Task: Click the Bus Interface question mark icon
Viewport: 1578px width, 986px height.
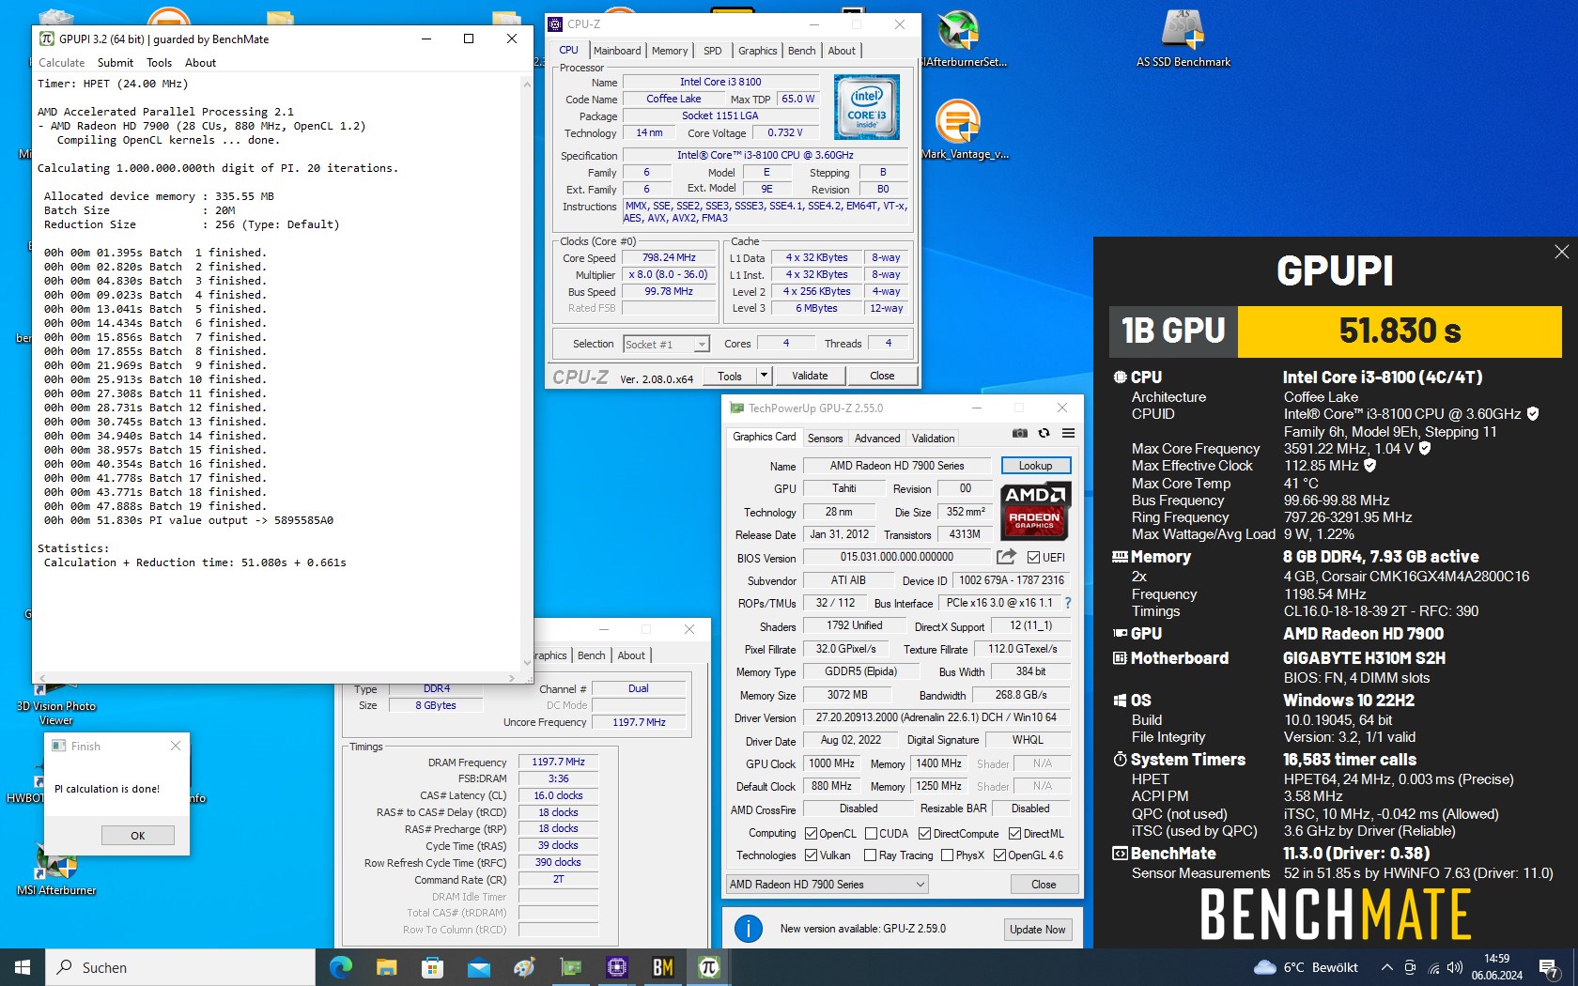Action: (1068, 603)
